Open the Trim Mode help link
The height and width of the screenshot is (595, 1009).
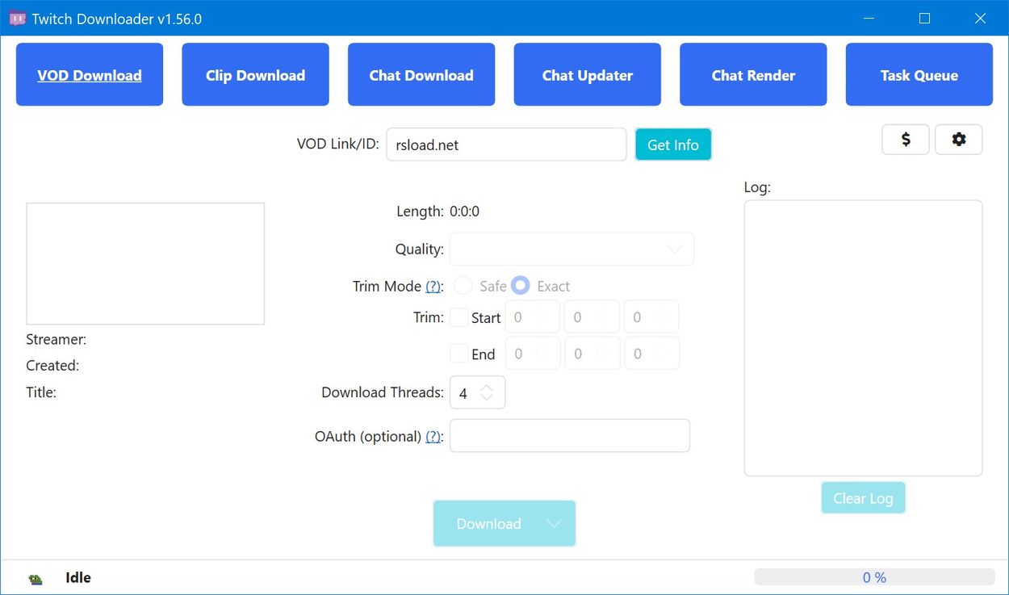[433, 285]
